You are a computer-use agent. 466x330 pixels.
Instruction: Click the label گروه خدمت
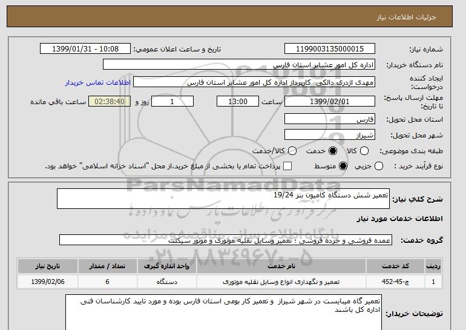click(x=421, y=240)
